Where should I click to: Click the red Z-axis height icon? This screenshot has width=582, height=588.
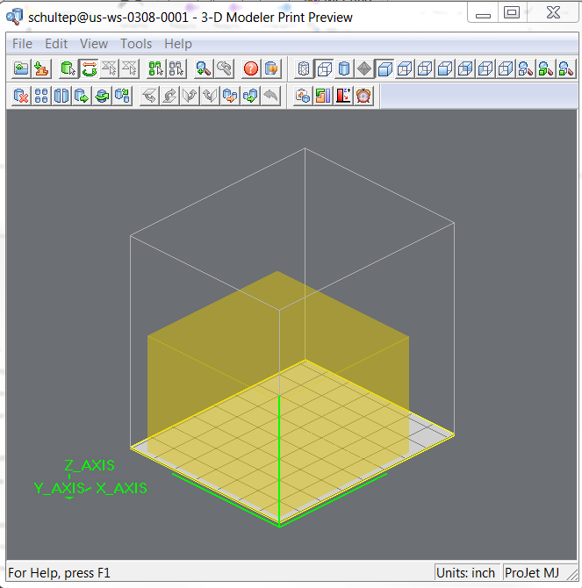click(343, 96)
